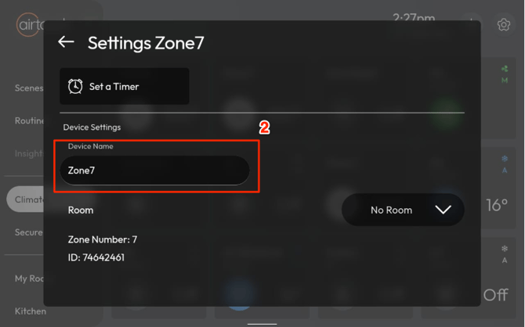
Task: Click the snowflake icon above 16°
Action: pyautogui.click(x=505, y=160)
